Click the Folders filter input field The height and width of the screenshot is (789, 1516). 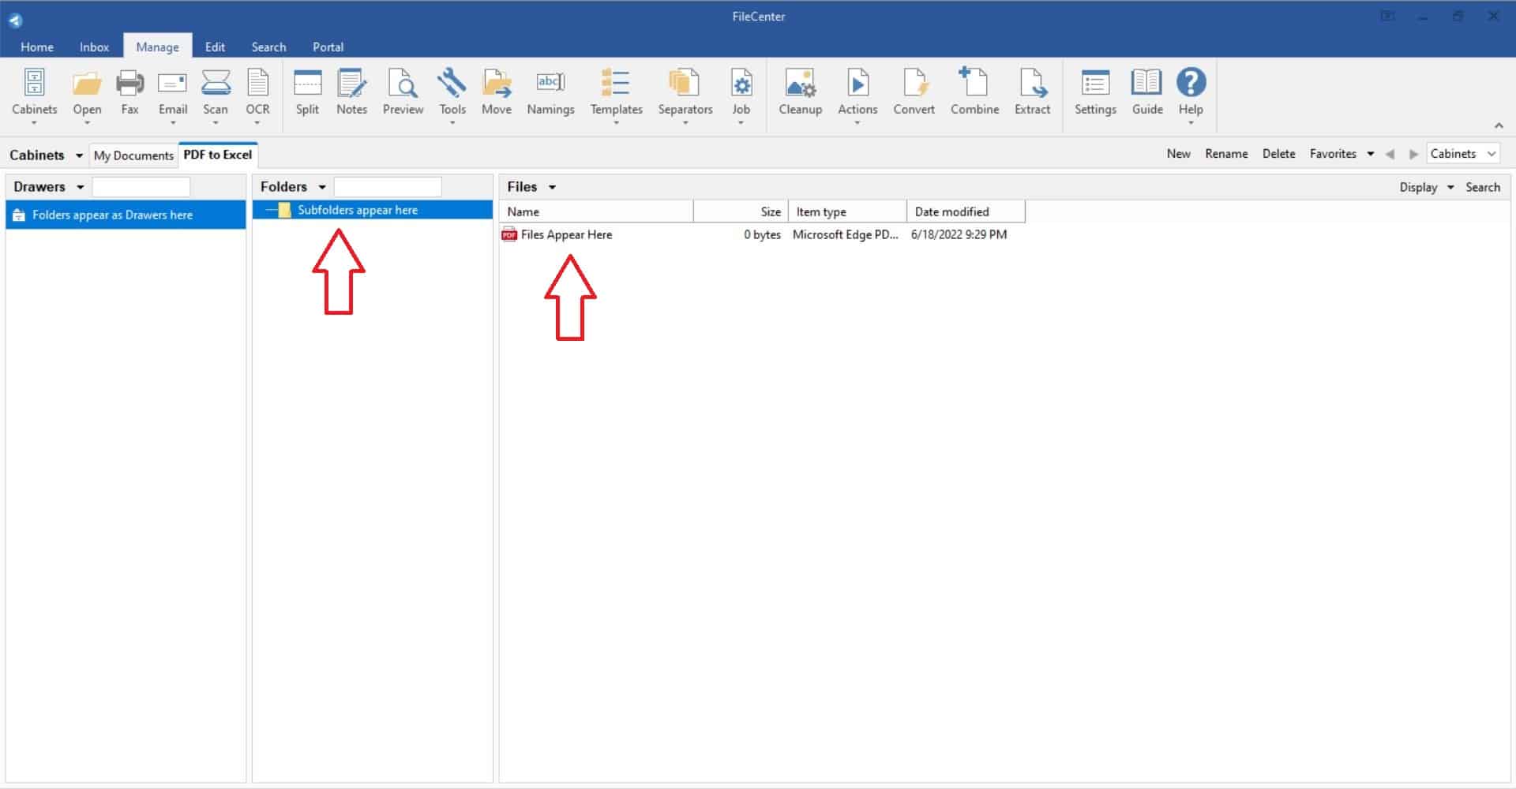click(388, 187)
